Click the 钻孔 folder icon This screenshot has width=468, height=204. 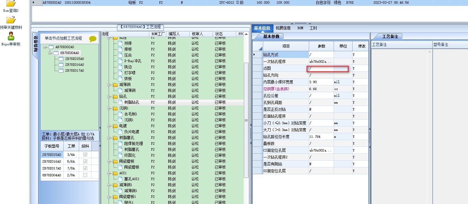point(115,96)
